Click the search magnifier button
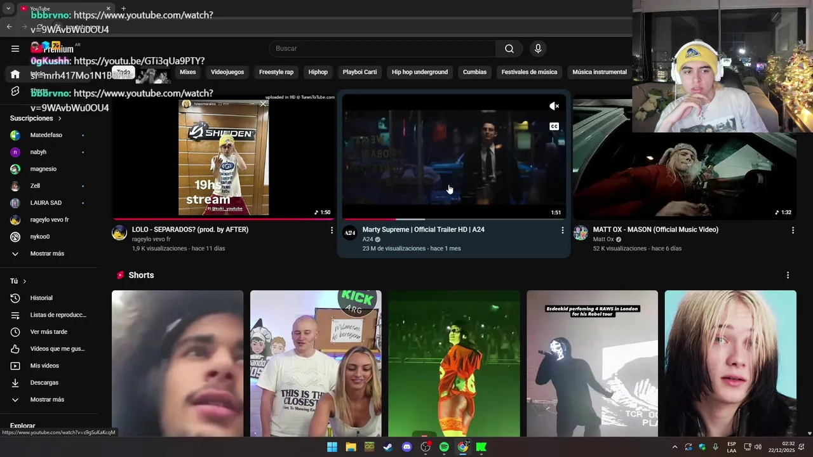 509,48
